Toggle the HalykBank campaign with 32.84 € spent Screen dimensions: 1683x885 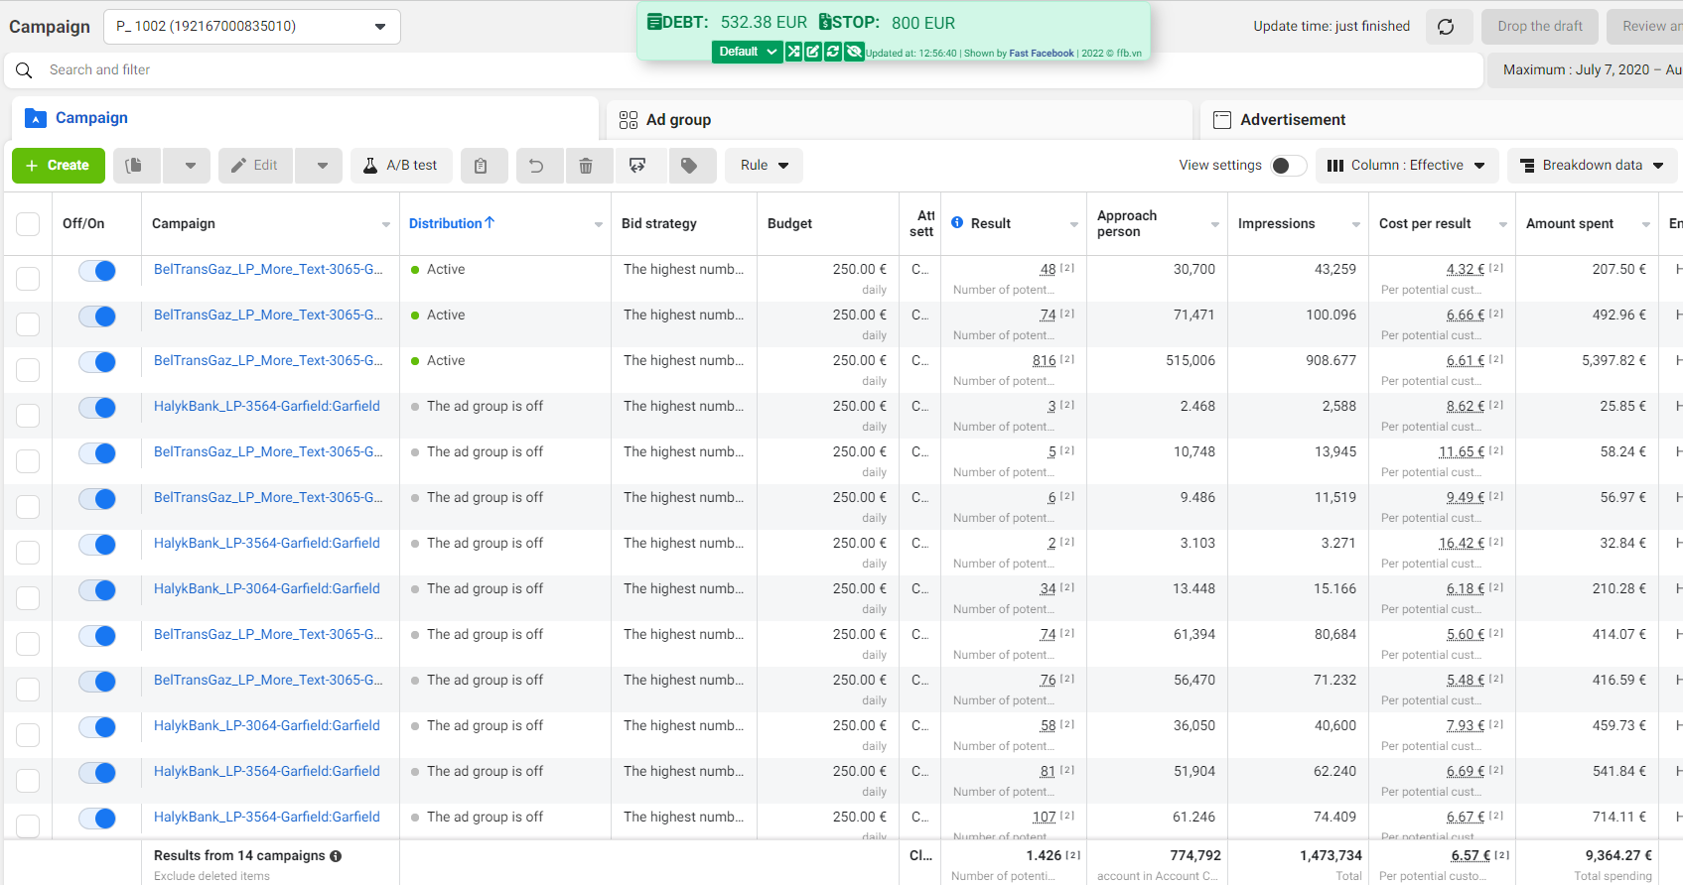97,545
